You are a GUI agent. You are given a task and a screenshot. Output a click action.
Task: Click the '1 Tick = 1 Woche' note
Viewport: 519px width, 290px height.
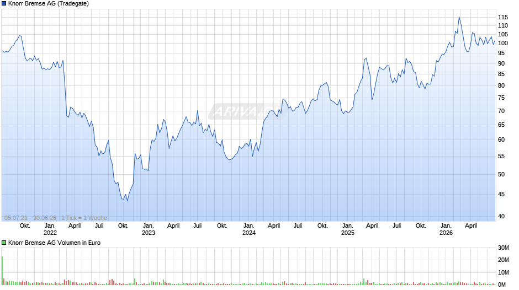pos(84,218)
